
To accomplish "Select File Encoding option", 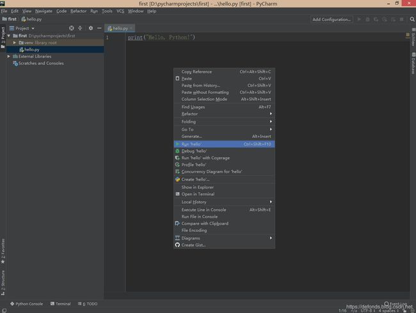I will (224, 231).
